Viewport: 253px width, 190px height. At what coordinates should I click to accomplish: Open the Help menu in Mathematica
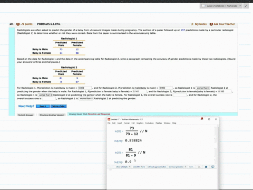pos(174,123)
